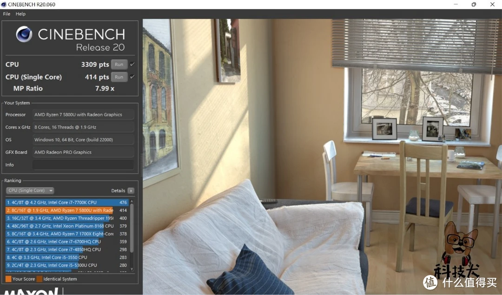
Task: Click the GFX Board value field
Action: (x=83, y=152)
